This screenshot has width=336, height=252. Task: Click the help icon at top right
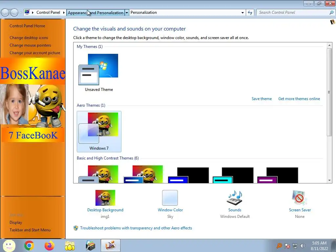pos(332,22)
